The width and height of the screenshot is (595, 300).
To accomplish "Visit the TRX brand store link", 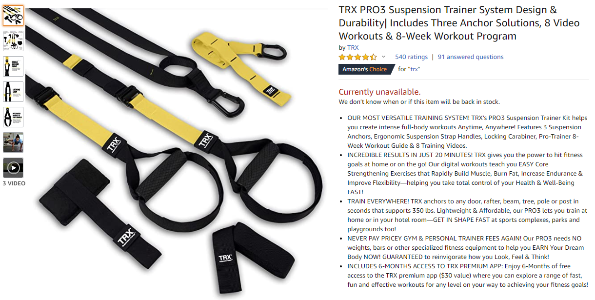I will (x=353, y=47).
